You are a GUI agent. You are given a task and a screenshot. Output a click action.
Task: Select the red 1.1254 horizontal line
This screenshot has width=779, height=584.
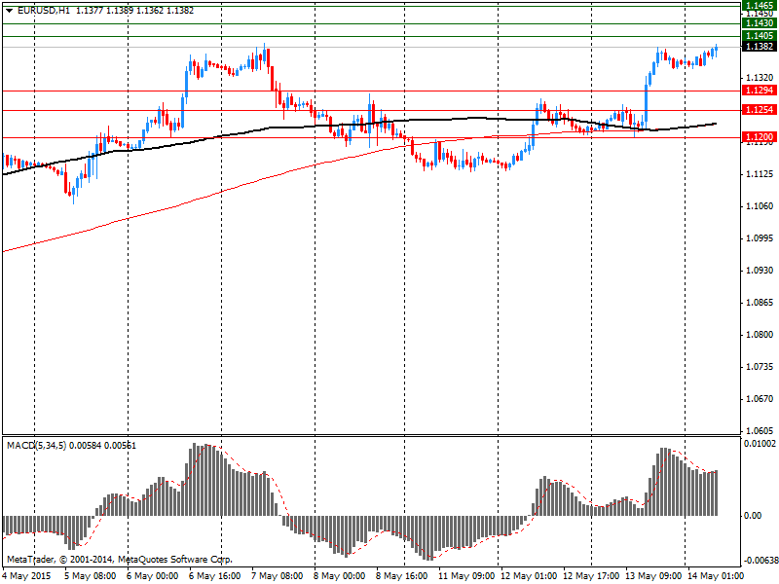pos(372,110)
